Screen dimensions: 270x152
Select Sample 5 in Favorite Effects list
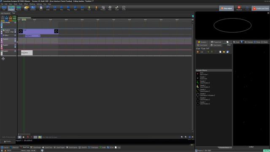coord(214,95)
